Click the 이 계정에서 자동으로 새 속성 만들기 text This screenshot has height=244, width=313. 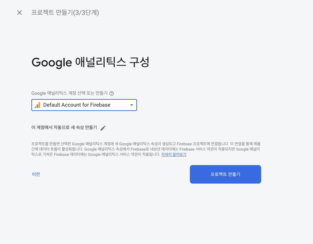pyautogui.click(x=64, y=127)
